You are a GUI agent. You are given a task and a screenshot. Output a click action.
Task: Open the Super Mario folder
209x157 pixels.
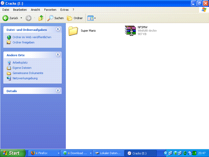tap(73, 31)
